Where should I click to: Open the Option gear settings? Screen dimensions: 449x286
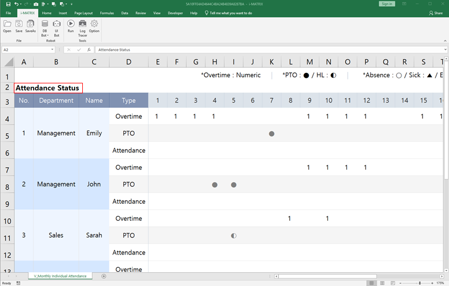[94, 24]
